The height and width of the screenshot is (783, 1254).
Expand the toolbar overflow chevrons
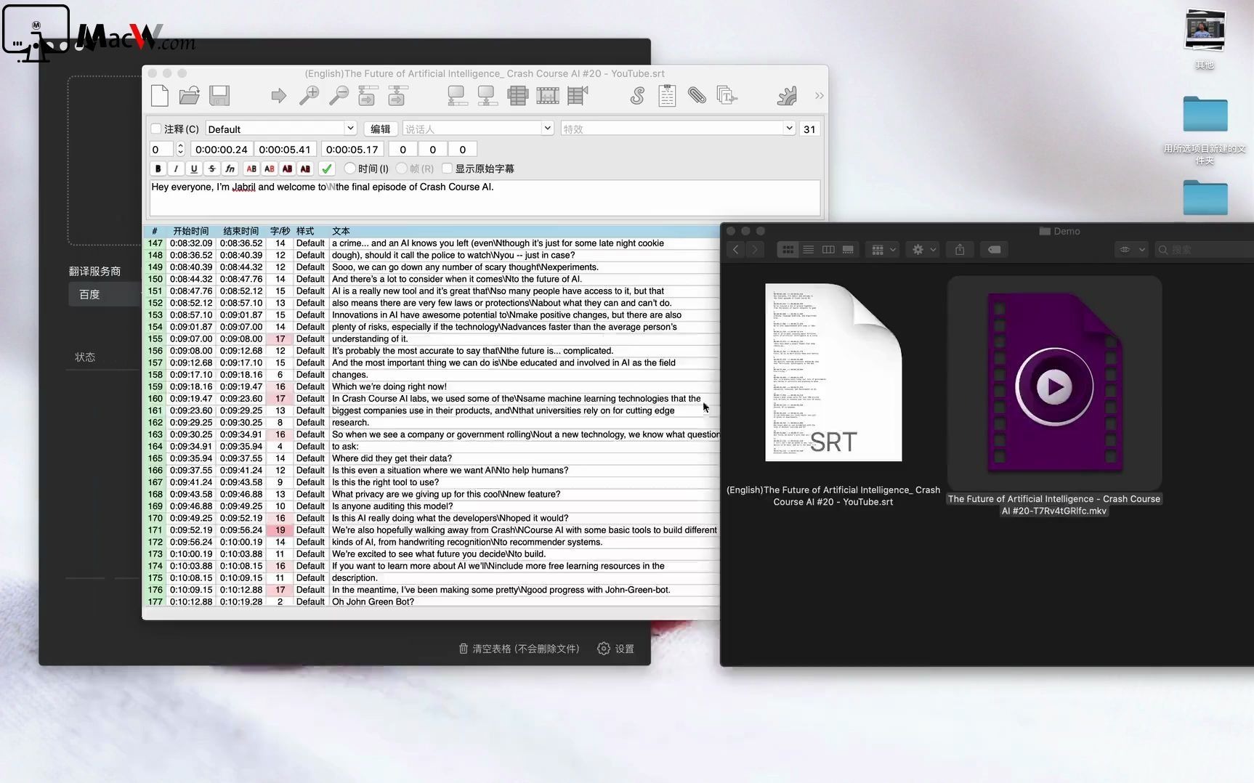pyautogui.click(x=819, y=96)
